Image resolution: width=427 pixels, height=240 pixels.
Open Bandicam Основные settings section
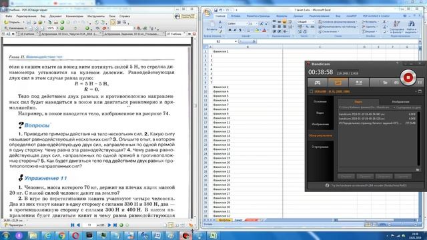point(320,101)
